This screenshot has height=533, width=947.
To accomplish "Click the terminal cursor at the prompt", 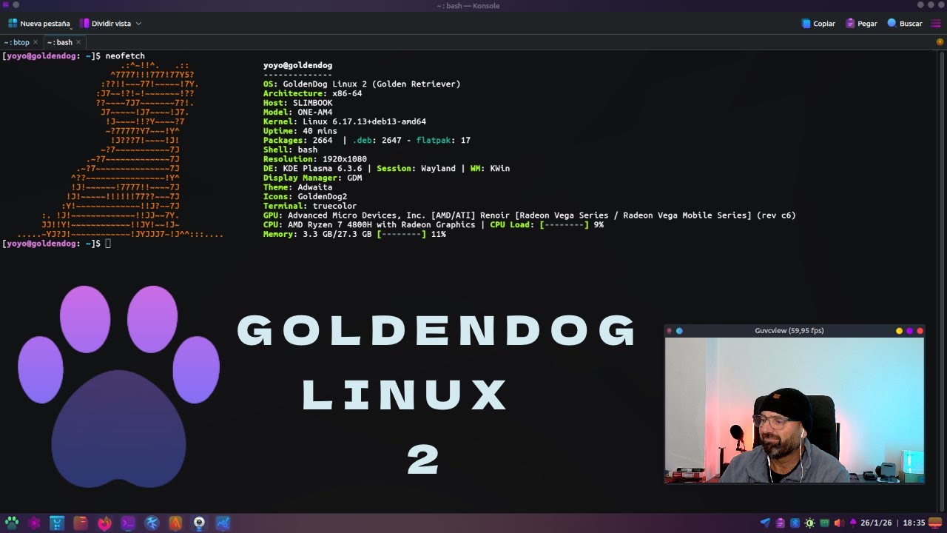I will pyautogui.click(x=108, y=244).
